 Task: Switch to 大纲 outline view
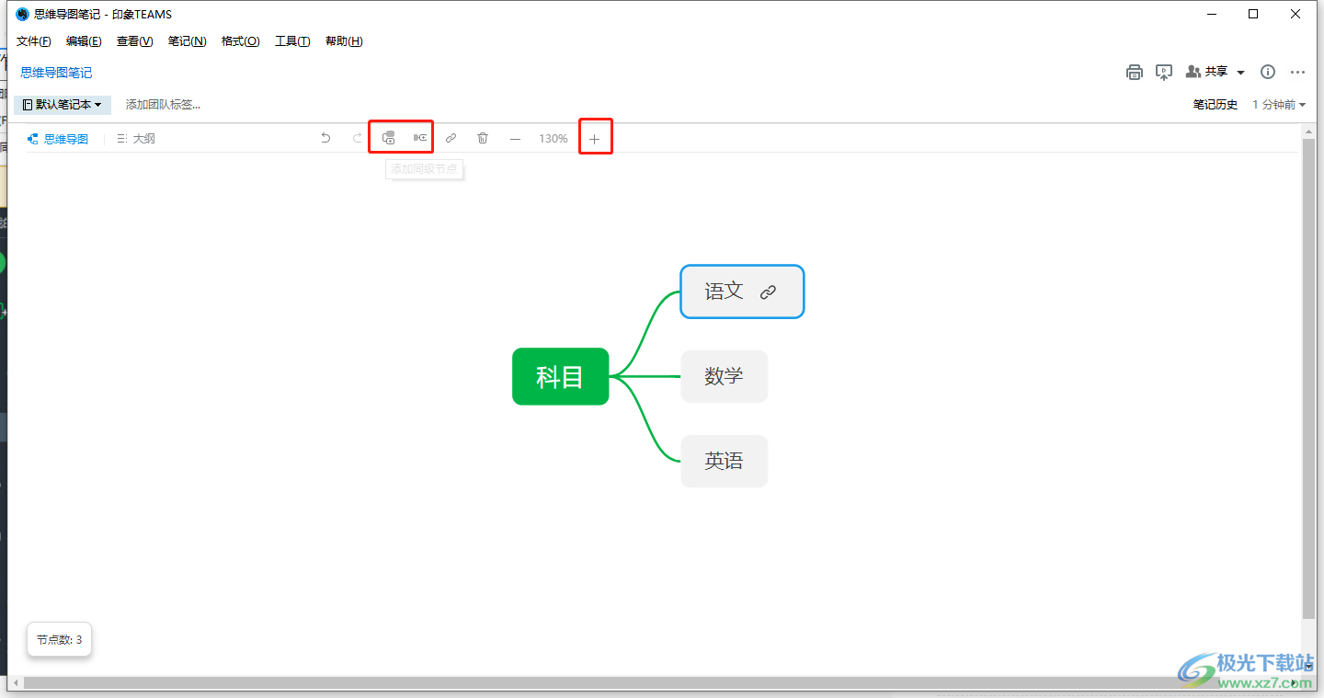click(136, 139)
